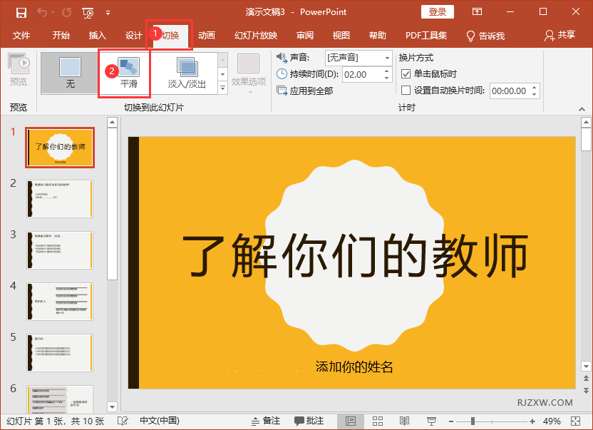593x430 pixels.
Task: Select the 无 transition
Action: click(70, 73)
